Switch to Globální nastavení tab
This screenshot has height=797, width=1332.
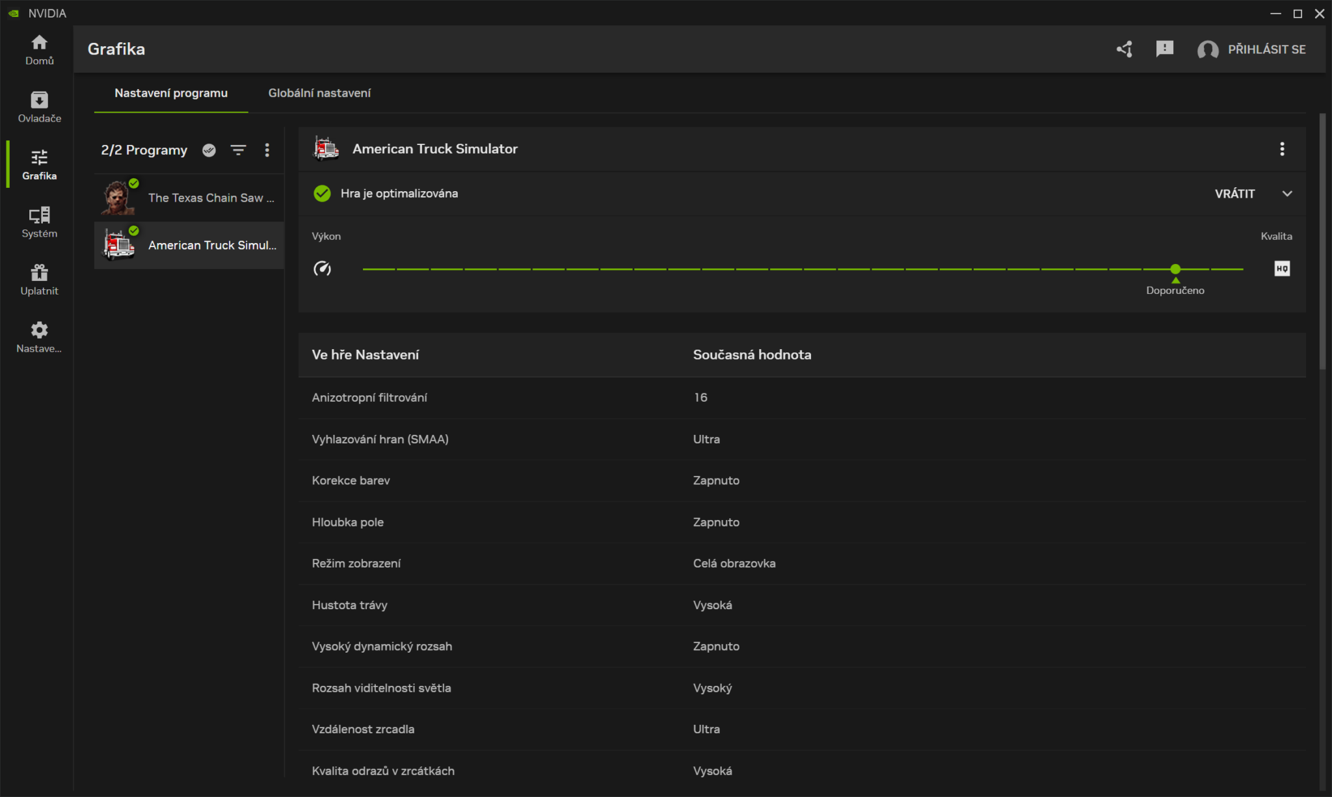point(319,93)
